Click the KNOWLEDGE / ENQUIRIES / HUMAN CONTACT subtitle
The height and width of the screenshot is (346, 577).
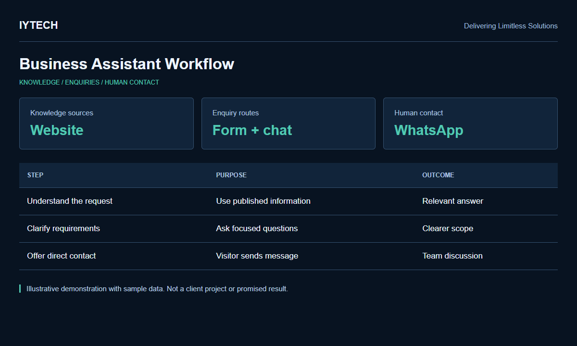pos(89,82)
